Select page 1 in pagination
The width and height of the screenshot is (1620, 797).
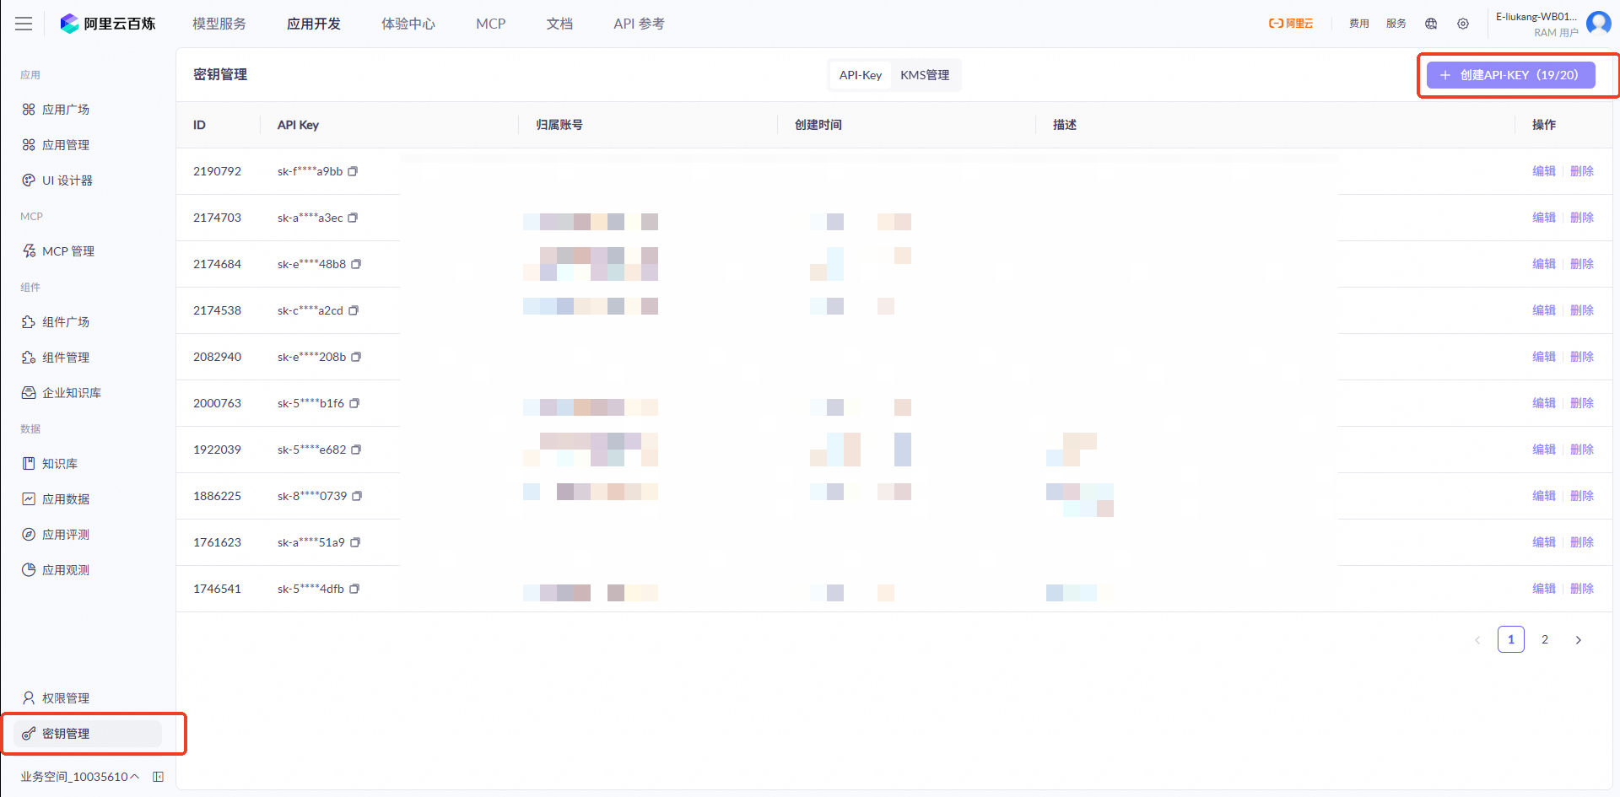point(1511,640)
